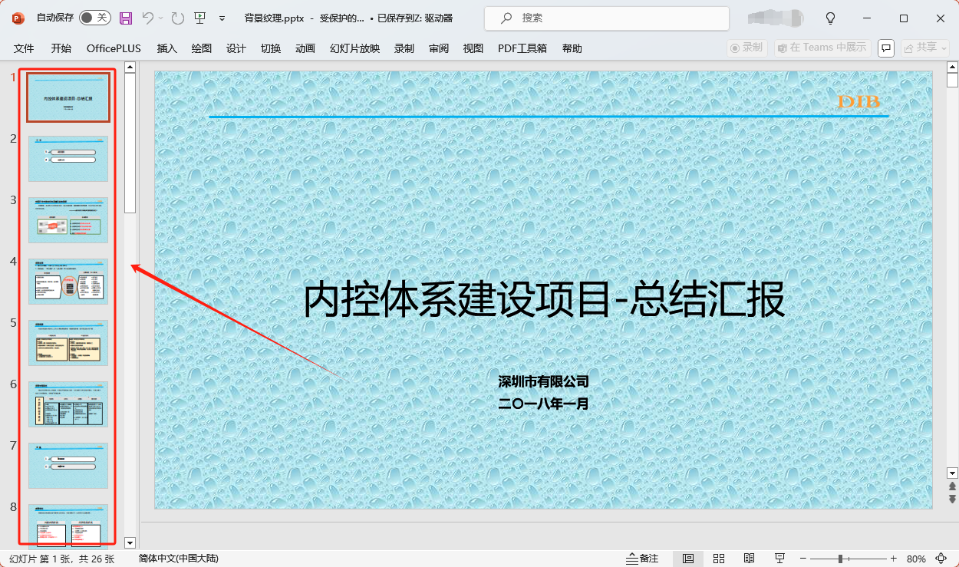
Task: Select slide 4 thumbnail
Action: [x=68, y=282]
